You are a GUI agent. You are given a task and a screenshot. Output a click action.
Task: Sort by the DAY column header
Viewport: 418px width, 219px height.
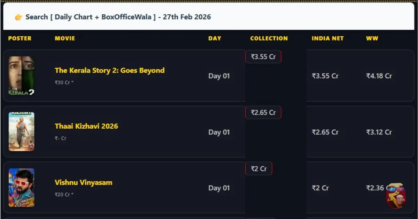coord(215,38)
